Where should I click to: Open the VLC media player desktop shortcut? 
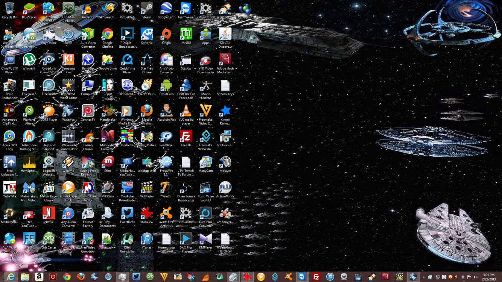[186, 112]
